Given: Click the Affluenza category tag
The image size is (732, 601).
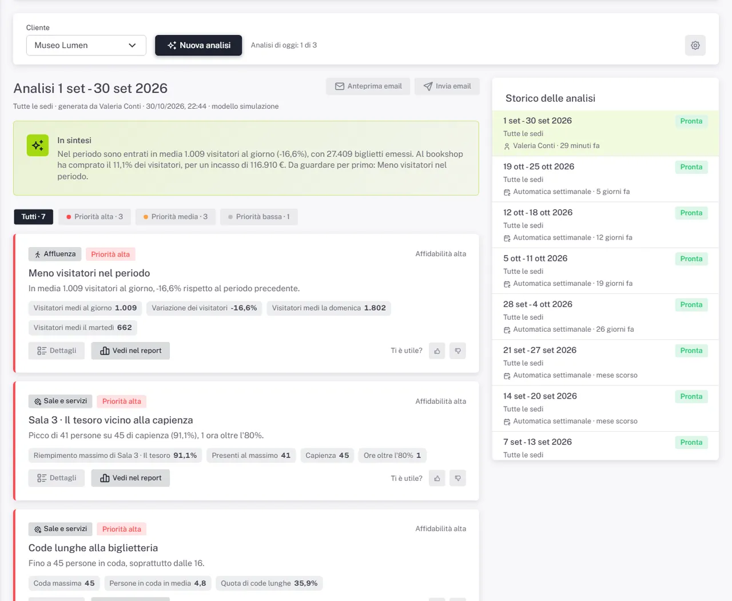Looking at the screenshot, I should [x=55, y=254].
